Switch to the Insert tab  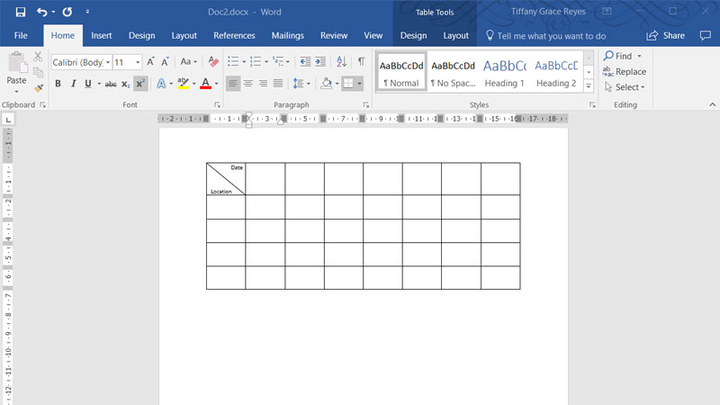pos(102,36)
